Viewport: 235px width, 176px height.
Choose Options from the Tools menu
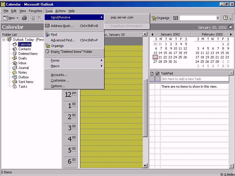pyautogui.click(x=58, y=86)
